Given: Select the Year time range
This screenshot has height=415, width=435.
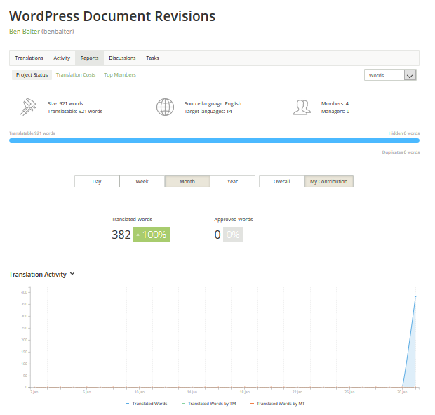Looking at the screenshot, I should point(232,181).
